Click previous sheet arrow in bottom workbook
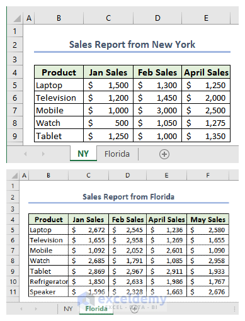The width and height of the screenshot is (245, 321). point(21,309)
